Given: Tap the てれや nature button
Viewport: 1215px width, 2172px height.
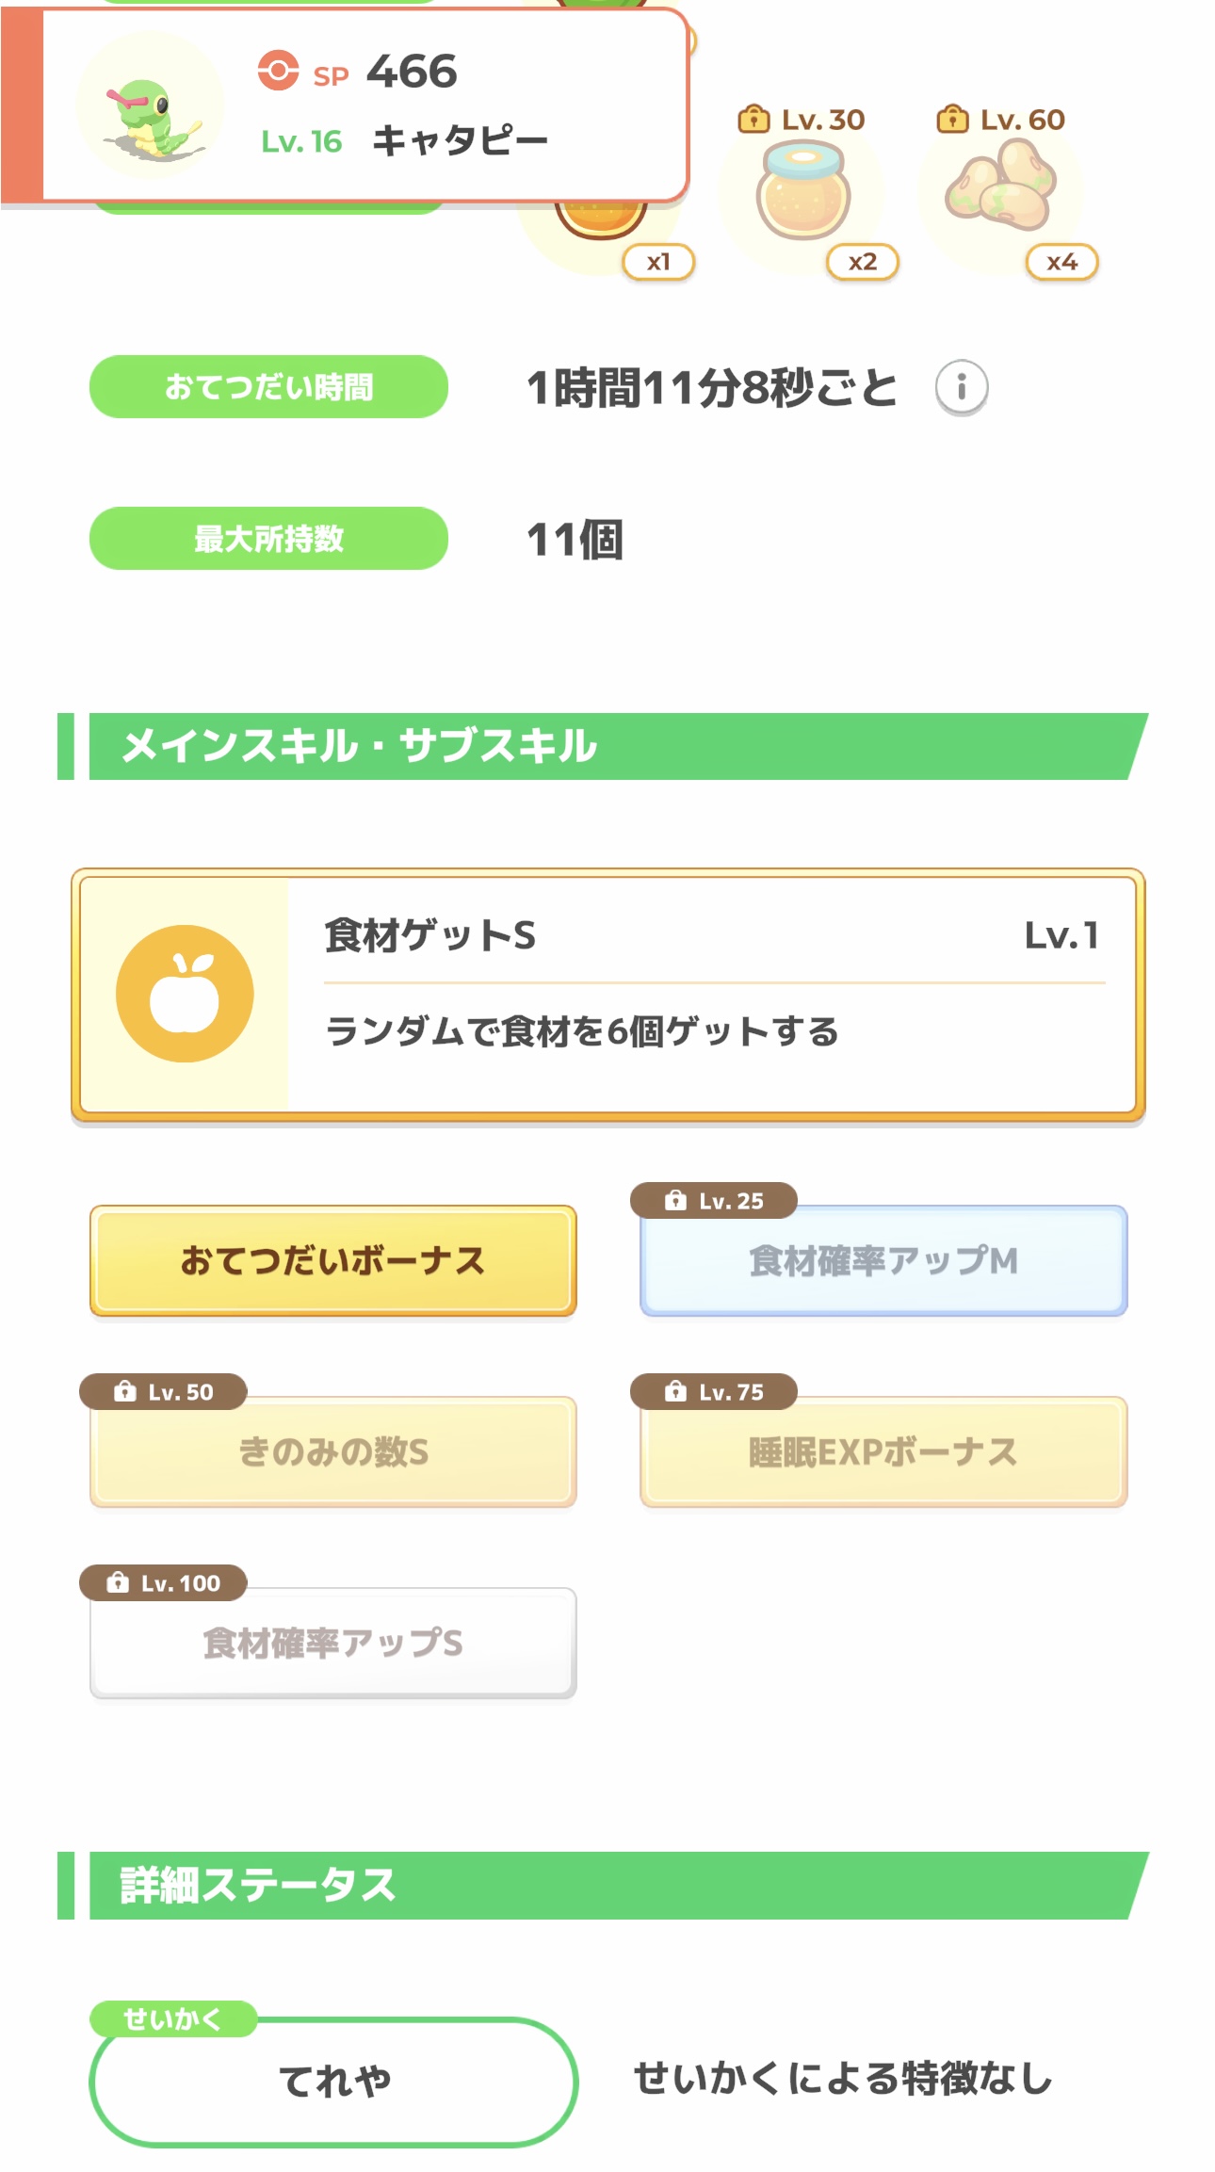Looking at the screenshot, I should click(x=333, y=2081).
